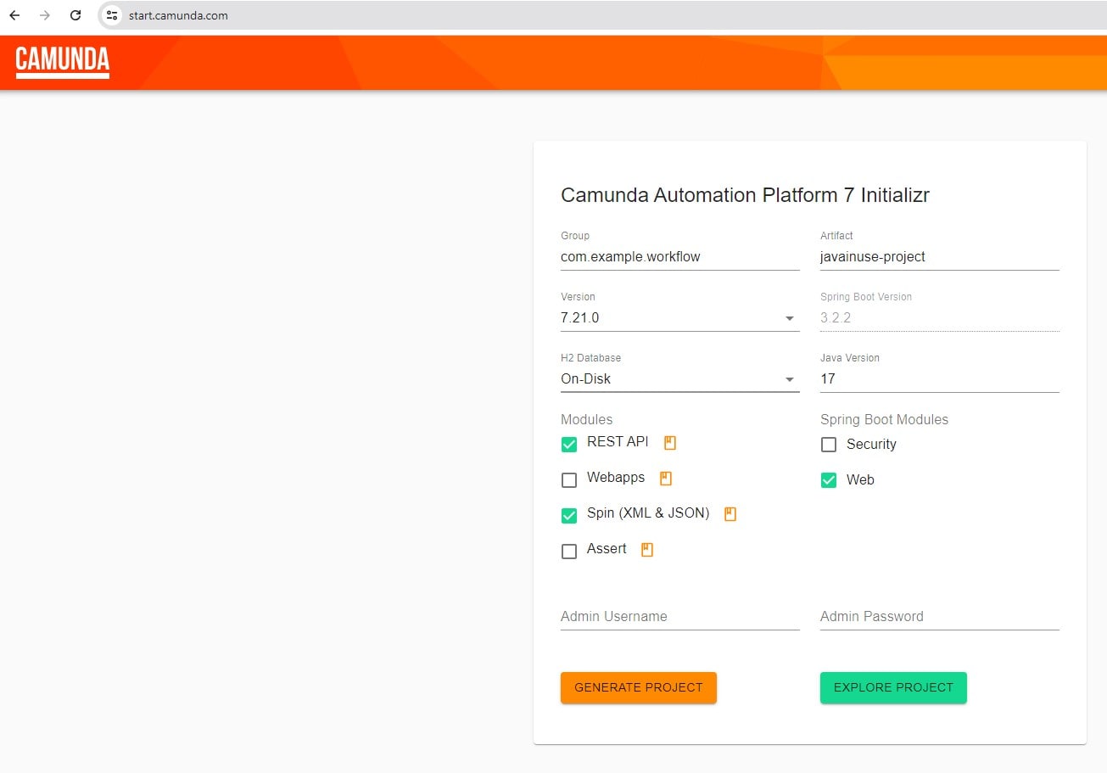Click the start.camunda.com address bar
Viewport: 1107px width, 773px height.
pyautogui.click(x=602, y=15)
